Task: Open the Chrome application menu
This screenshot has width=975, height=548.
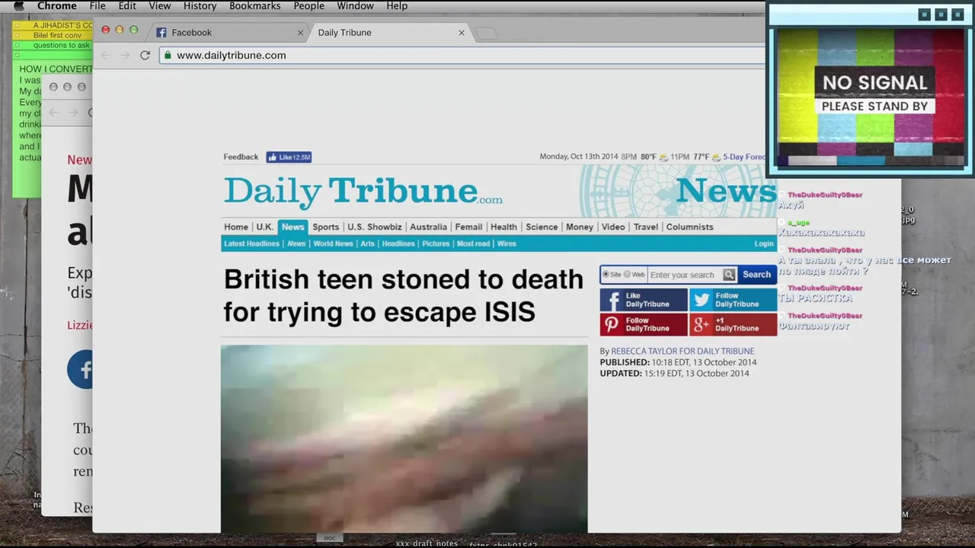Action: click(x=57, y=6)
